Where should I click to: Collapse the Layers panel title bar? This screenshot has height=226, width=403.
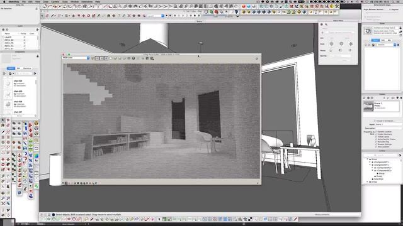20,26
